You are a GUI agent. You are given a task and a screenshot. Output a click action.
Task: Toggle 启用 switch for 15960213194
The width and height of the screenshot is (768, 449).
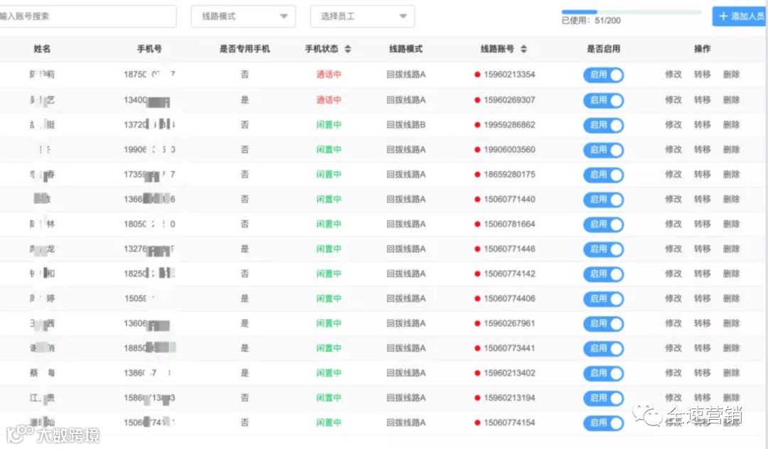click(604, 398)
